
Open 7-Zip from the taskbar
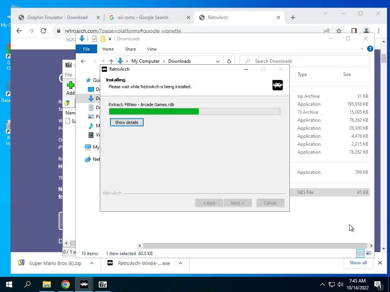[103, 284]
